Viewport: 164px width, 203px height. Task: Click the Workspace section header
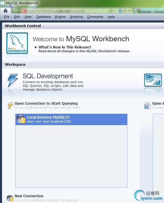(x=15, y=65)
